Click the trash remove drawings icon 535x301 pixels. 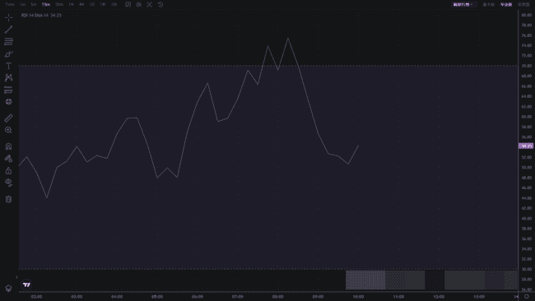pyautogui.click(x=8, y=199)
